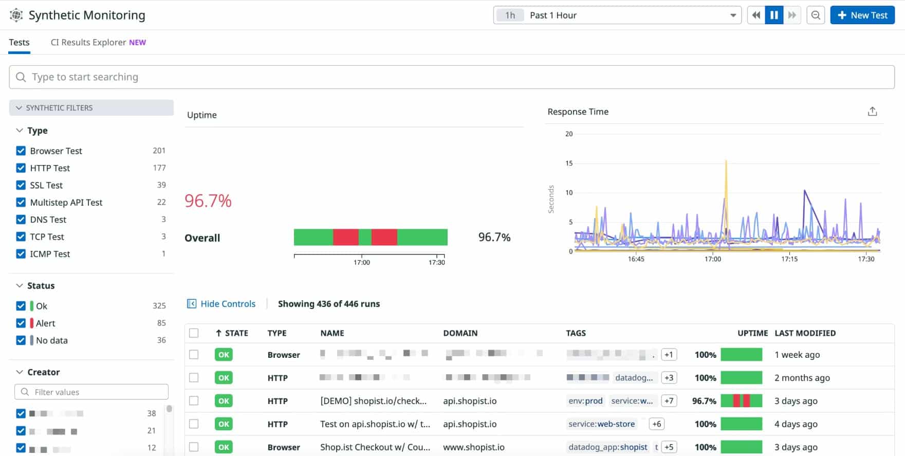The width and height of the screenshot is (905, 456).
Task: Uncheck the HTTP Test filter
Action: [x=21, y=168]
